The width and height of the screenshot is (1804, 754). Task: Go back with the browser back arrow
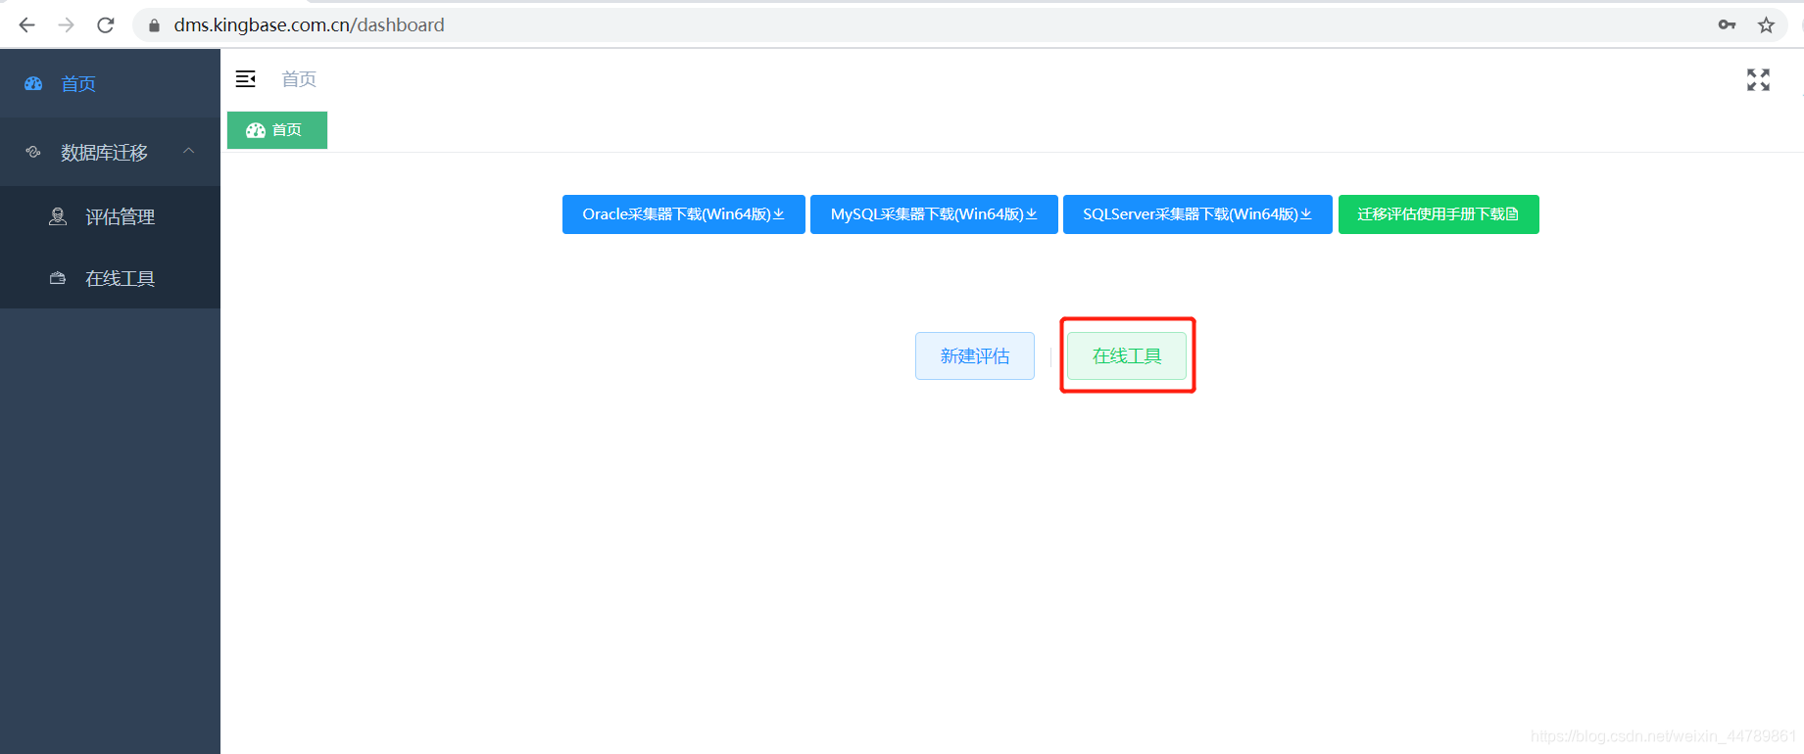pos(26,25)
